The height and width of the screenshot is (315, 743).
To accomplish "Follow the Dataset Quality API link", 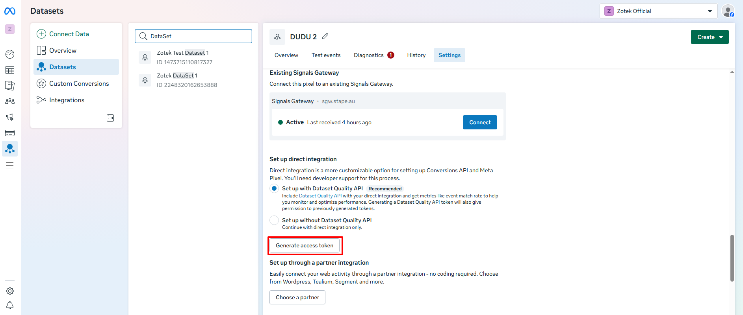I will point(320,196).
